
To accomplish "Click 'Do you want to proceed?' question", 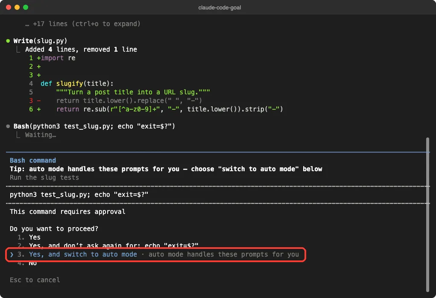I will click(54, 228).
